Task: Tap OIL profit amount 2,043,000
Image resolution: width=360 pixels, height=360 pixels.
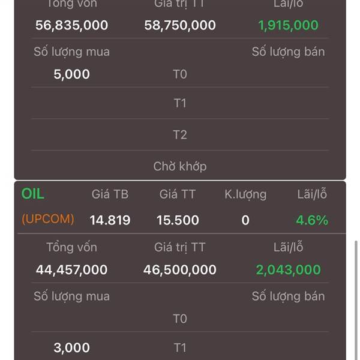Action: 289,269
